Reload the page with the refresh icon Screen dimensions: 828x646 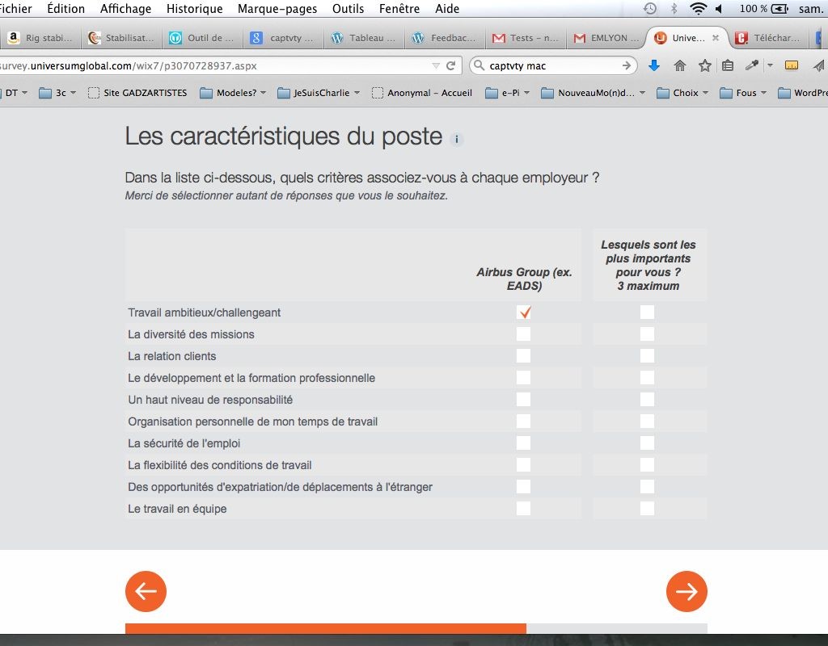click(450, 66)
